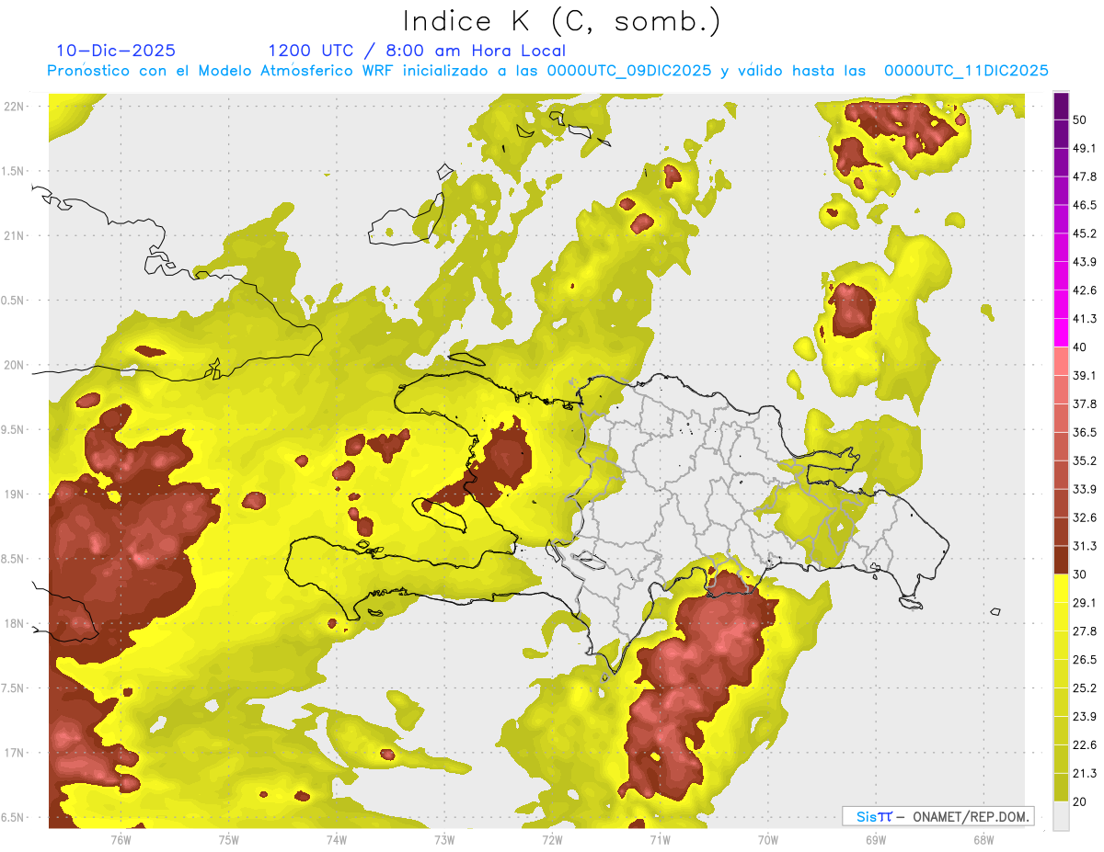Click the '17N' latitude label
The width and height of the screenshot is (1104, 852).
point(14,753)
